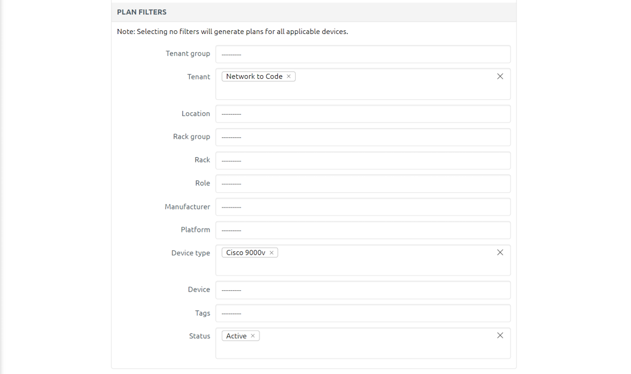This screenshot has height=374, width=631.
Task: Clear the Status field using its X icon
Action: (x=500, y=335)
